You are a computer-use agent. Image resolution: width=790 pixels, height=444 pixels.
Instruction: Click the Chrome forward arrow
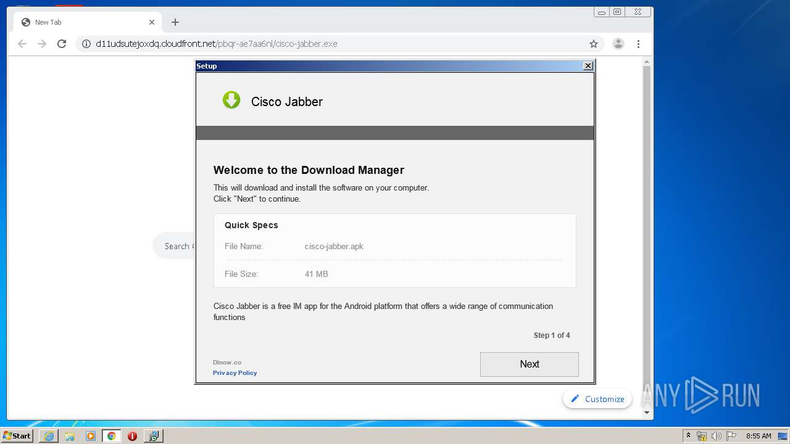[42, 44]
